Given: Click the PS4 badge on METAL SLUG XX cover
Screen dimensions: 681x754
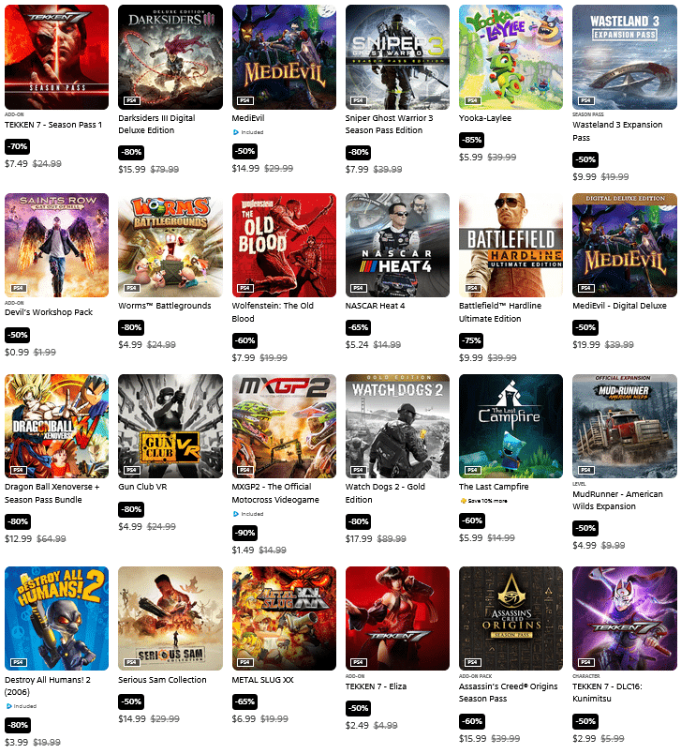Looking at the screenshot, I should coord(244,662).
